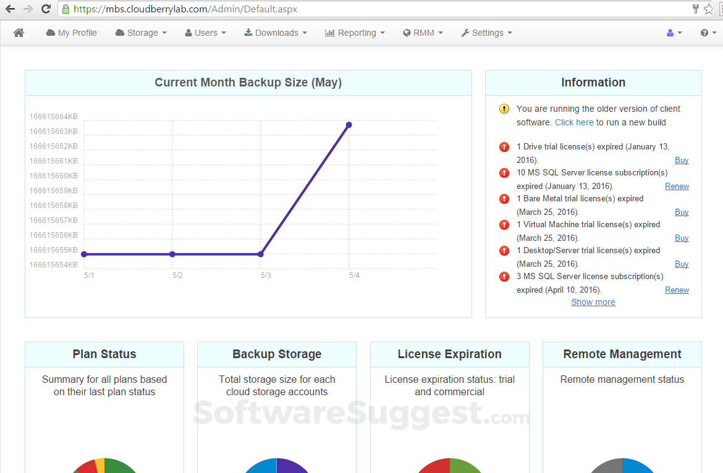Open the Settings menu

pos(486,32)
